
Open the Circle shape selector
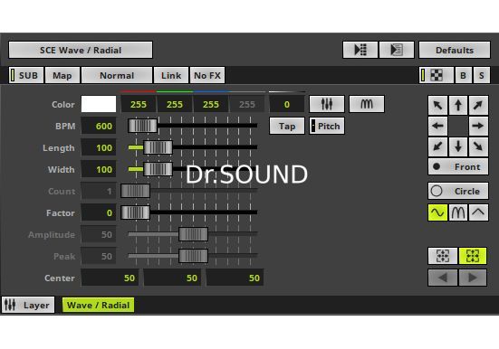(458, 191)
